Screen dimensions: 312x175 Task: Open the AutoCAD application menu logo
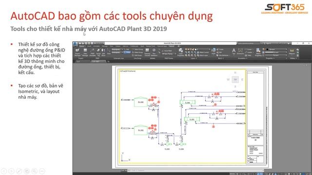76,44
